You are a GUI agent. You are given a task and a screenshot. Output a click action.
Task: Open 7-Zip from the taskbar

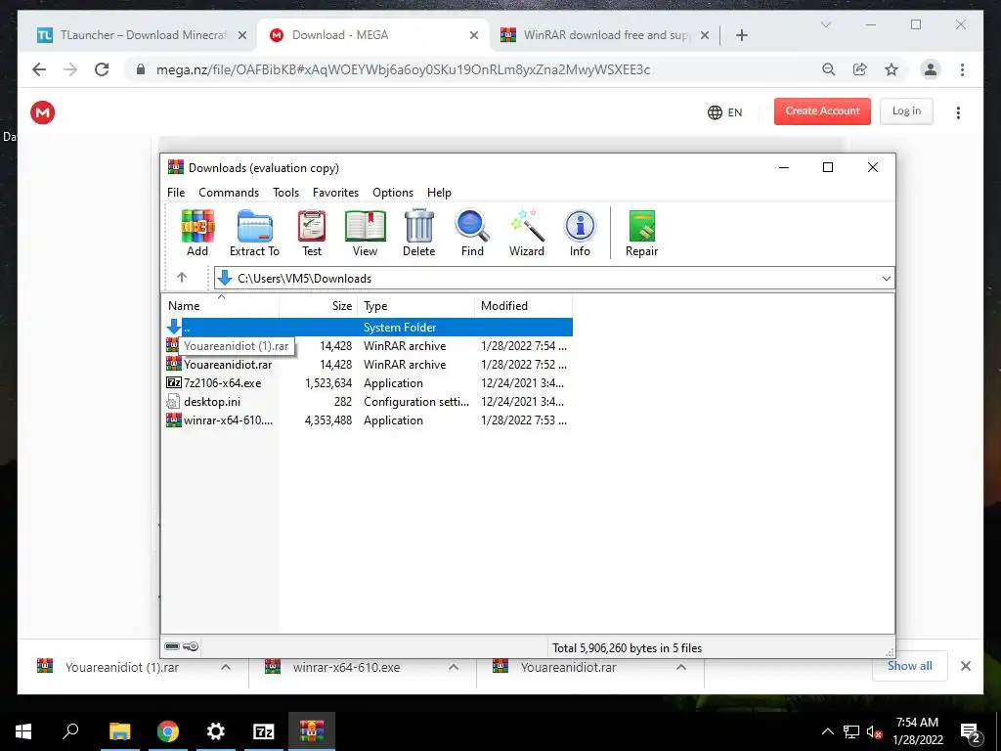tap(264, 731)
